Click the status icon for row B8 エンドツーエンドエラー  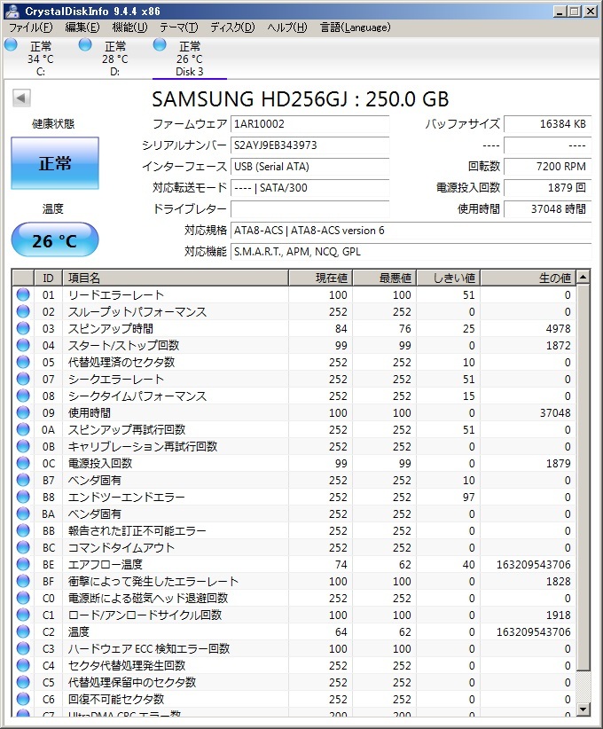(x=23, y=497)
